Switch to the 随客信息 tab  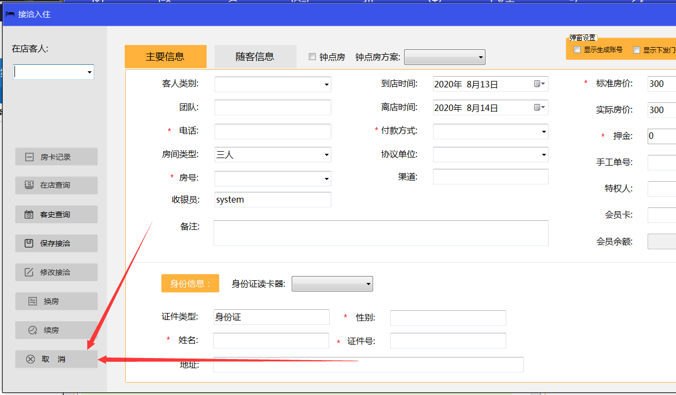pyautogui.click(x=255, y=57)
